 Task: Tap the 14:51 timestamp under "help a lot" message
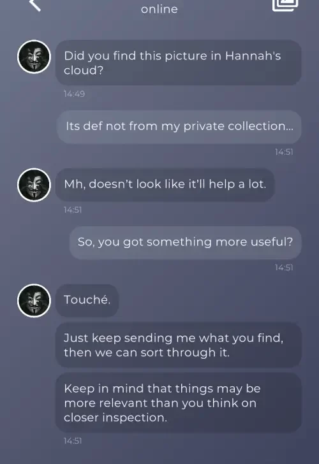point(73,210)
